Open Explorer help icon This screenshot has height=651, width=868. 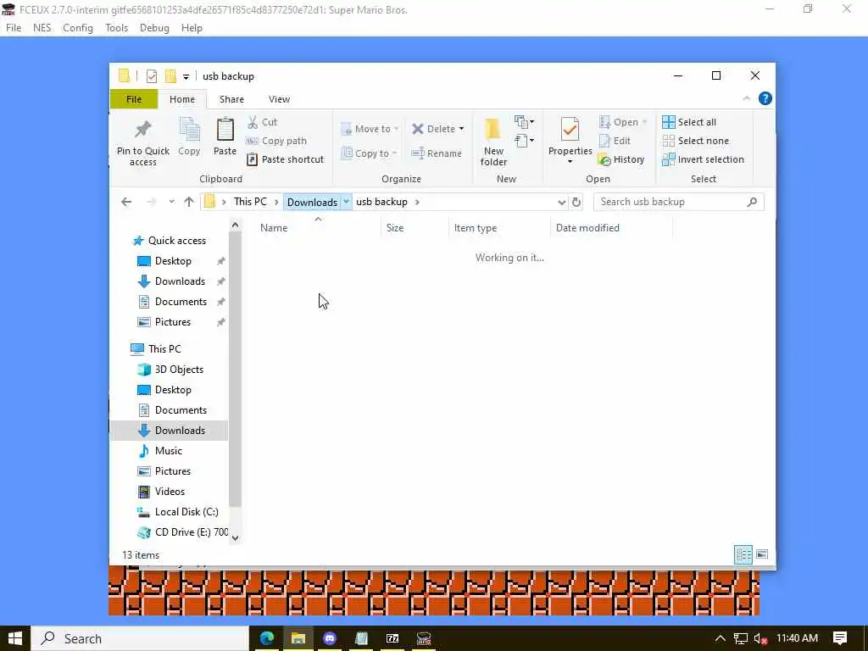[765, 98]
